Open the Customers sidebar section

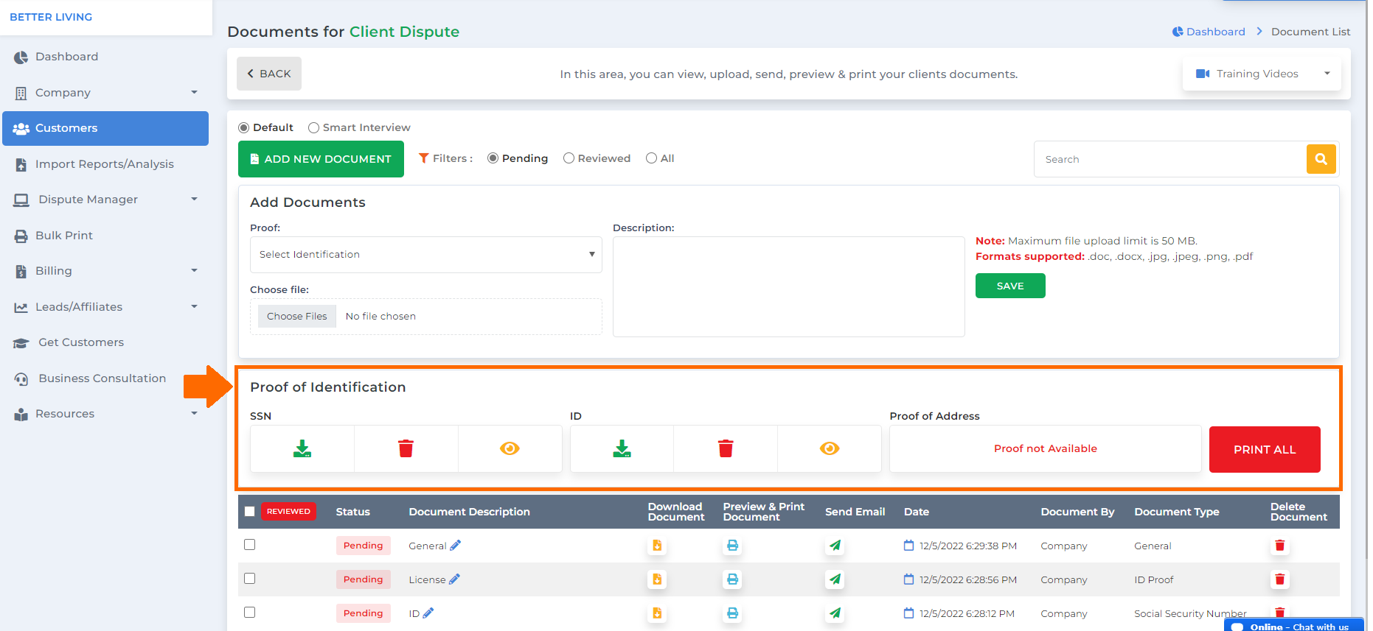coord(105,128)
